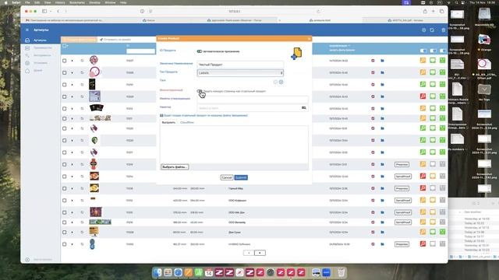This screenshot has height=280, width=499.
Task: Toggle the comment column switch in table header
Action: [x=433, y=51]
